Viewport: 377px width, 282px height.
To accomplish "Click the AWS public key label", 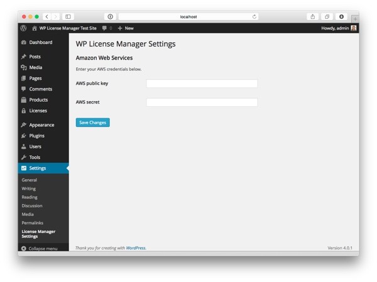I will pyautogui.click(x=92, y=83).
